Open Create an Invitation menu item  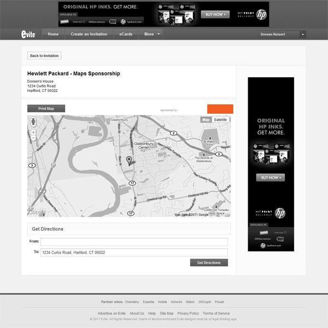(89, 34)
